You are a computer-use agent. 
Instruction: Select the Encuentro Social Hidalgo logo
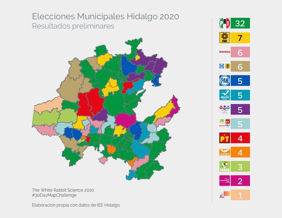(x=224, y=109)
